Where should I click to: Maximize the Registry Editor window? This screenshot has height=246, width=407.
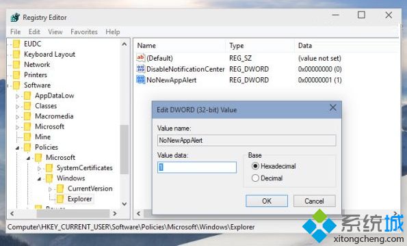coord(361,15)
